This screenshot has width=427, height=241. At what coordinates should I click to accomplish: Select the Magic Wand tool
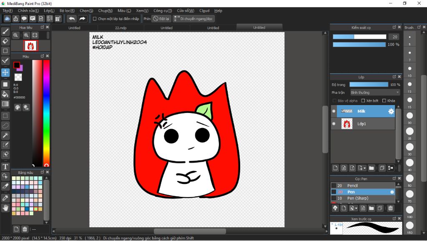[5, 135]
